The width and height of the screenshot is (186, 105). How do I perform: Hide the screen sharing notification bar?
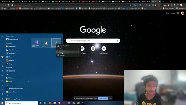[110, 98]
